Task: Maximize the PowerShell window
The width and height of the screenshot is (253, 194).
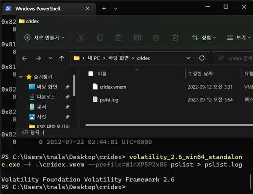Action: tap(226, 7)
